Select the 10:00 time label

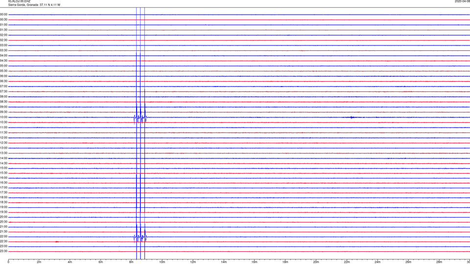click(x=3, y=117)
